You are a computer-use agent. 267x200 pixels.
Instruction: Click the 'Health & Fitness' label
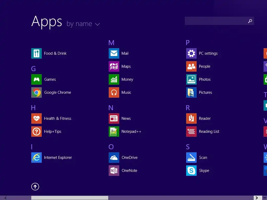pos(58,118)
